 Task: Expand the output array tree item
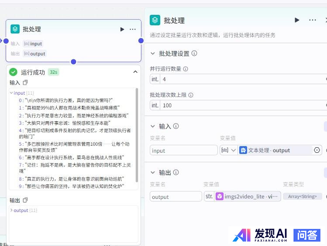click(11, 210)
